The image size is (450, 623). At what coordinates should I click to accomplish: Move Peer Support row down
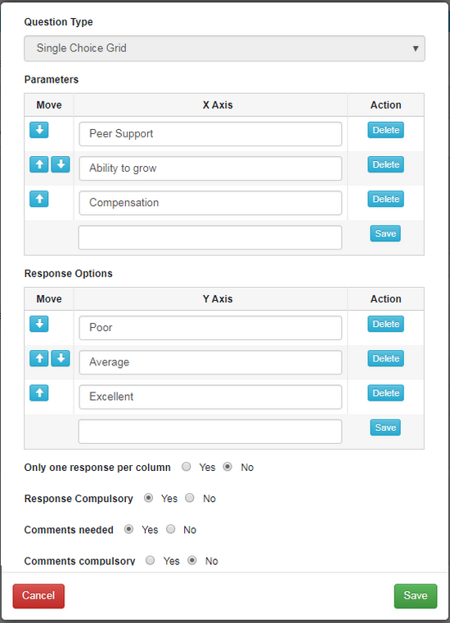coord(39,130)
